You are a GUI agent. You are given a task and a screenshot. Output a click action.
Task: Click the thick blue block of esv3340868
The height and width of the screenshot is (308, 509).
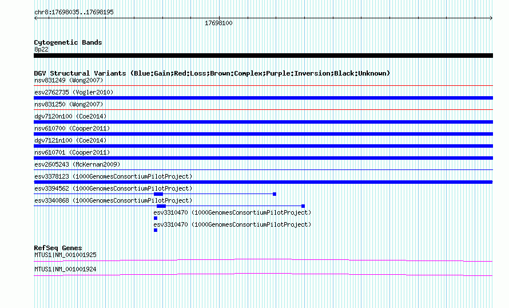coord(161,206)
